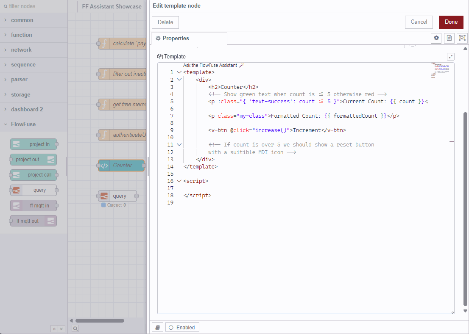This screenshot has width=469, height=334.
Task: Open the node Description panel via document icon
Action: click(x=449, y=38)
